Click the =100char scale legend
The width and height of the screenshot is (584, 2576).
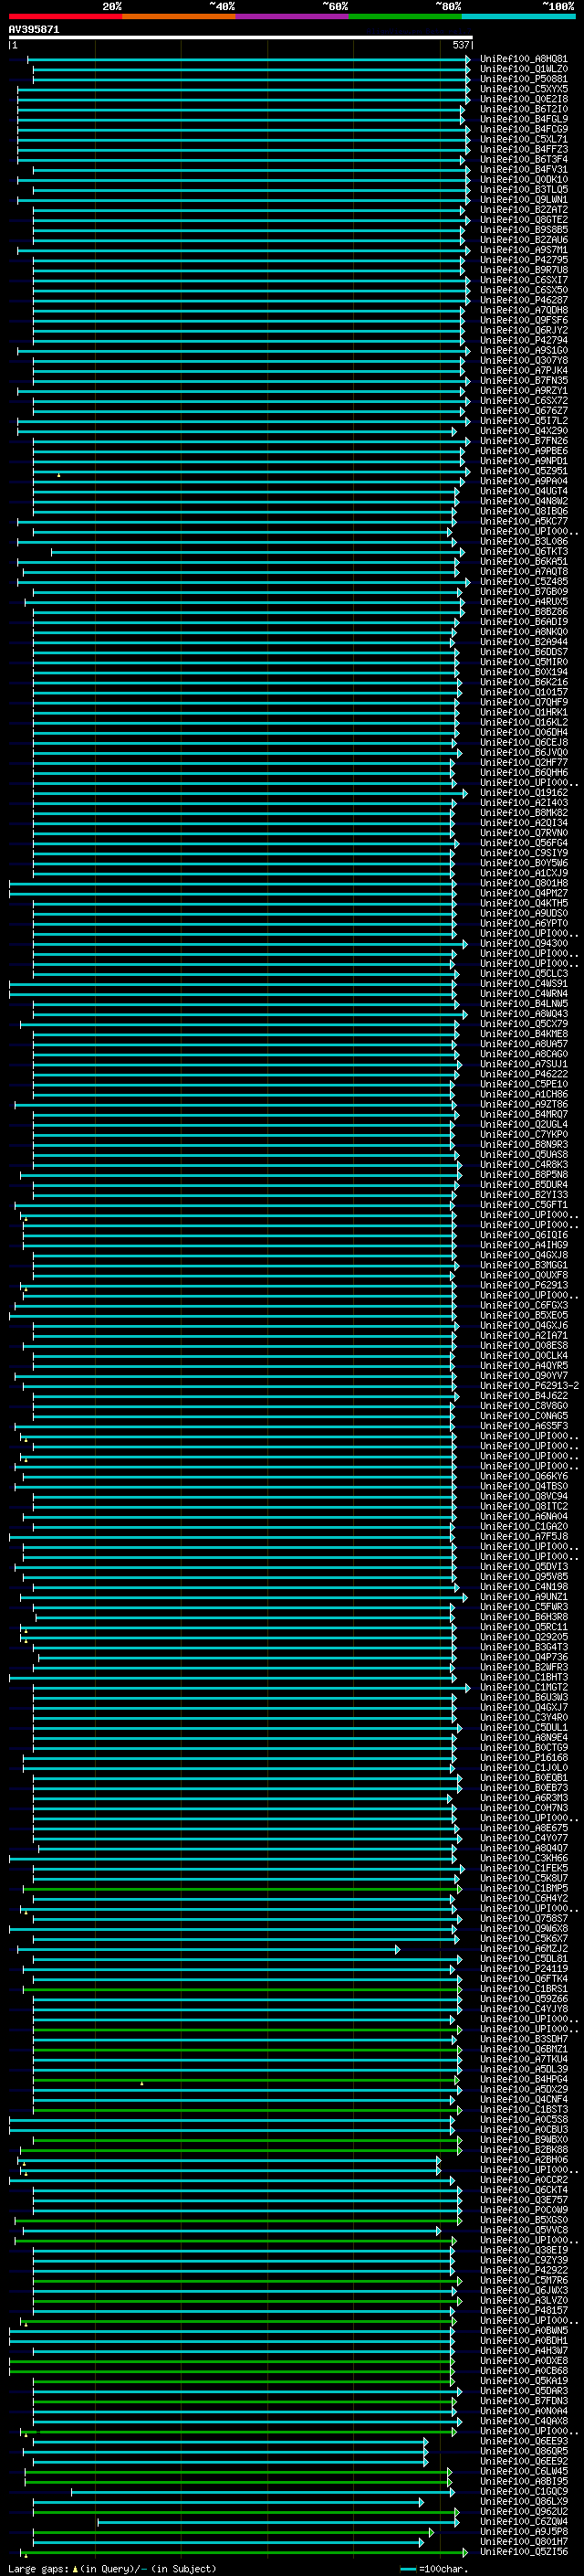tap(433, 2569)
